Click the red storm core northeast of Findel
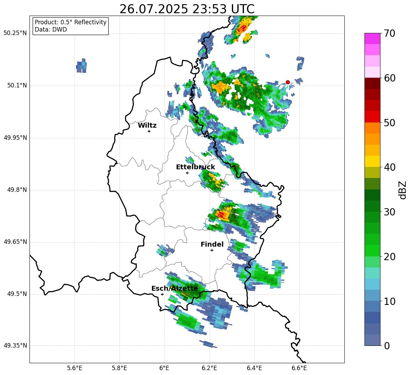This screenshot has height=375, width=411. point(223,215)
